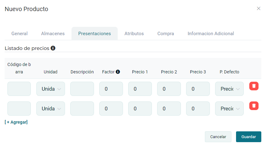
Task: Click the info icon beside Listado de precios
Action: coord(53,48)
